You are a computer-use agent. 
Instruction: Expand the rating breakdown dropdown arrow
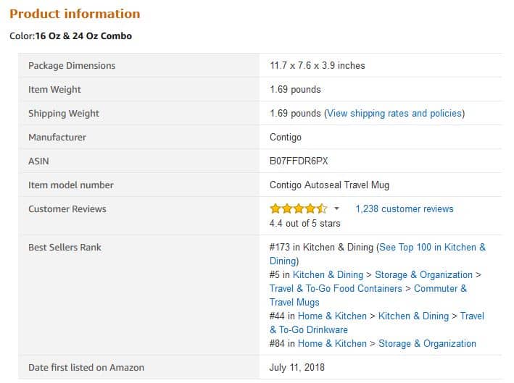click(x=336, y=209)
